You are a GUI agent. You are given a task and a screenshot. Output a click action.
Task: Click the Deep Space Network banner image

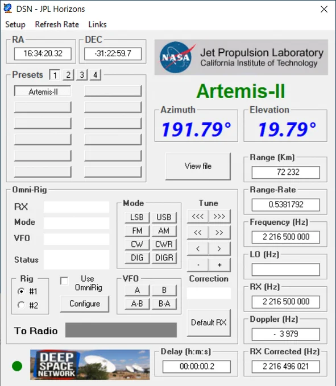coord(90,364)
